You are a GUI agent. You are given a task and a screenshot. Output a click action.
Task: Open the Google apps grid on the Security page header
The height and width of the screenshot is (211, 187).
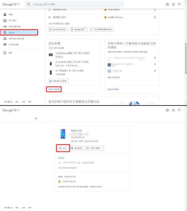click(x=173, y=4)
